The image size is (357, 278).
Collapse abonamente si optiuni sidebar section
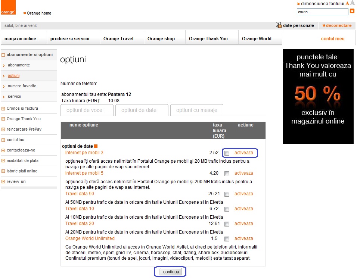(x=3, y=55)
